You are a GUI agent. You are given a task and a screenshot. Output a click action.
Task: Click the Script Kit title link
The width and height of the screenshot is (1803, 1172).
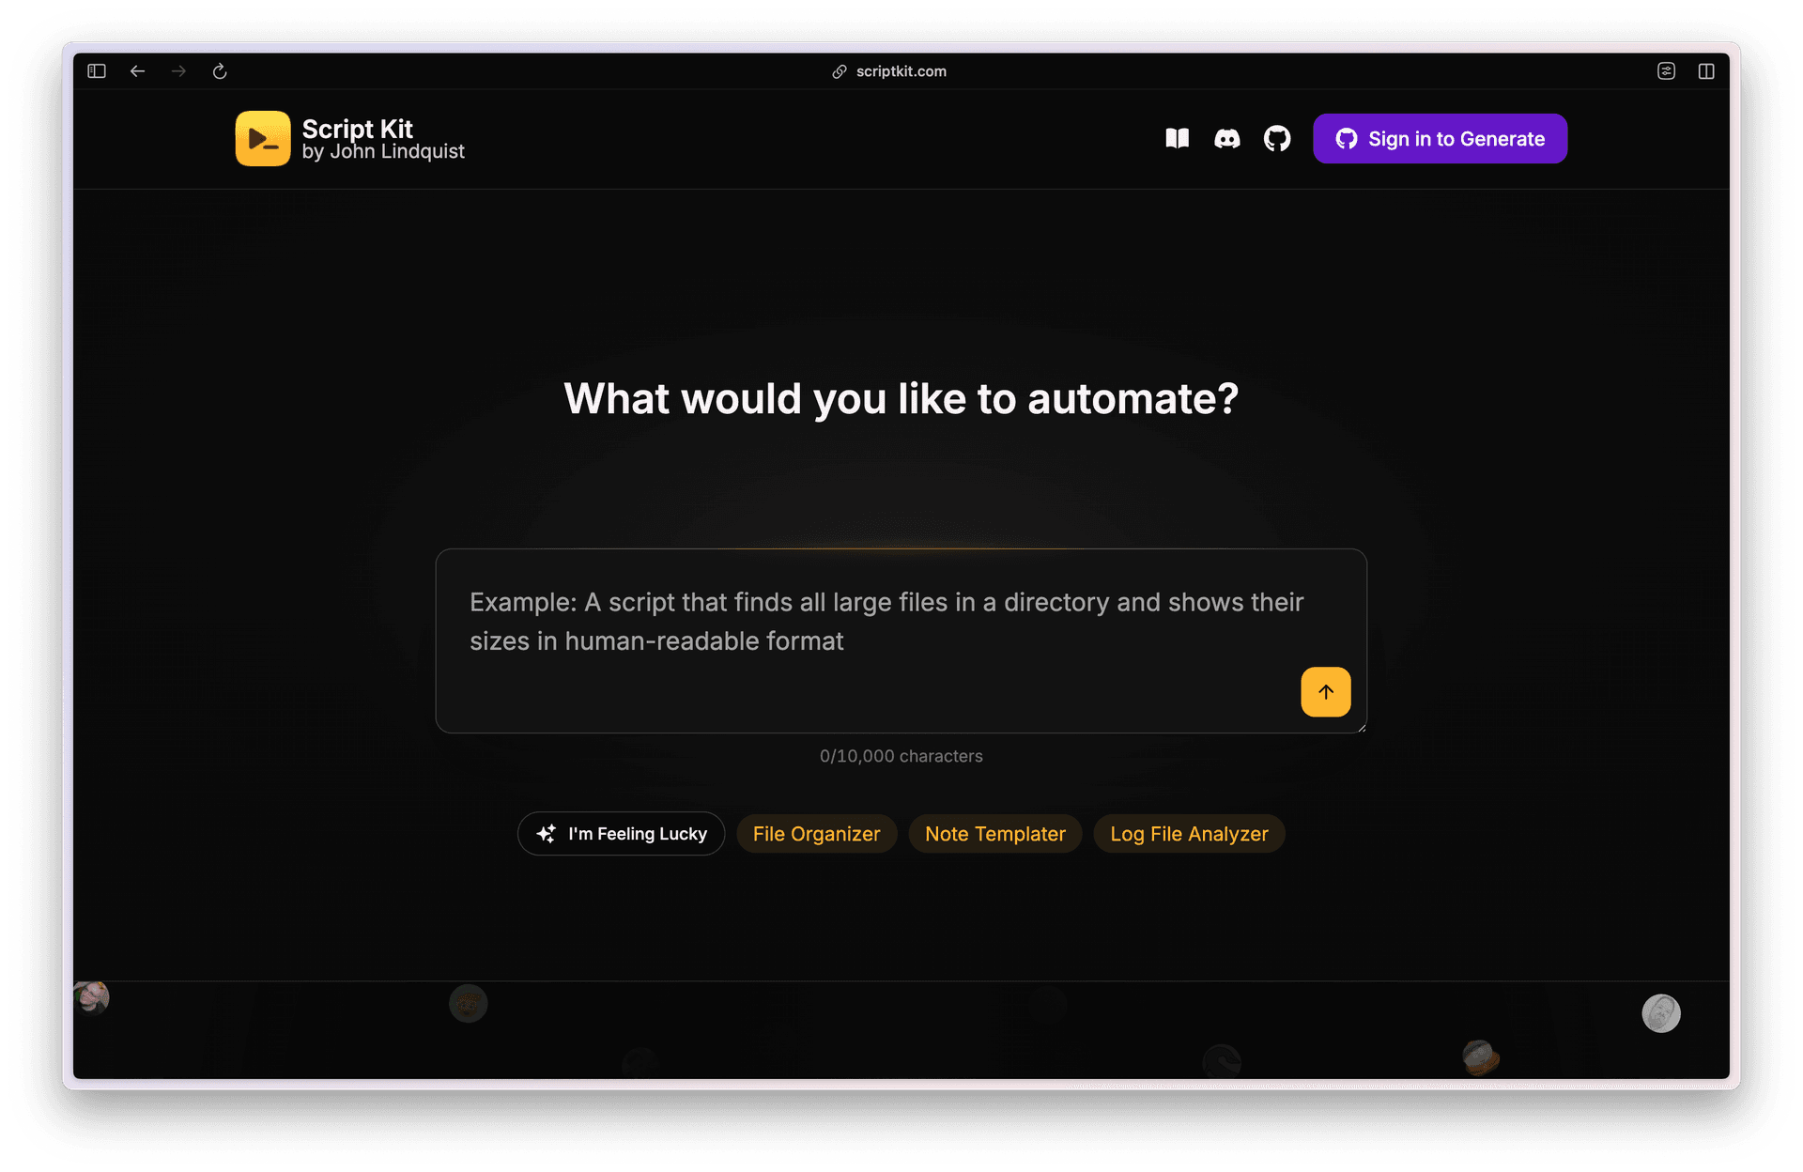(x=357, y=129)
